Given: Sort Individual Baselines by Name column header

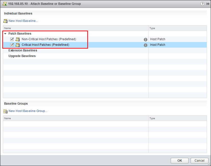Looking at the screenshot, I should 76,28.
